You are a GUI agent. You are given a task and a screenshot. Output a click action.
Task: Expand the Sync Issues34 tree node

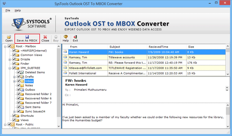pos(14,112)
